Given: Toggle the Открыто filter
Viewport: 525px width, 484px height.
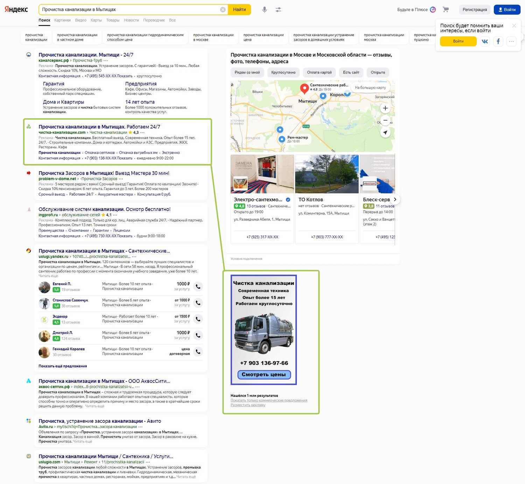Looking at the screenshot, I should click(x=378, y=72).
